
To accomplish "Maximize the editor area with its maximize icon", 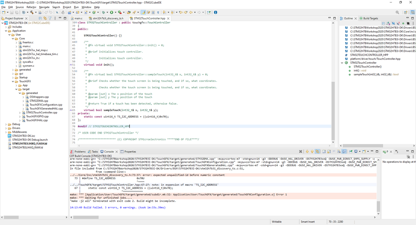I will [335, 18].
